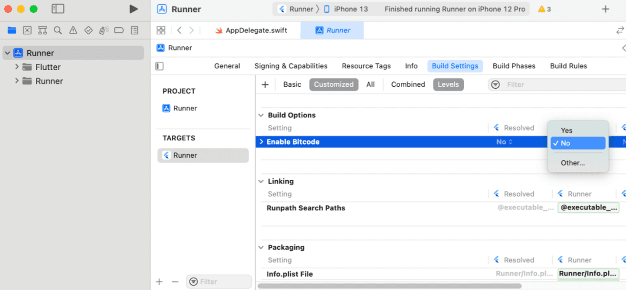Select the Customized settings filter
The height and width of the screenshot is (290, 626).
coord(334,84)
